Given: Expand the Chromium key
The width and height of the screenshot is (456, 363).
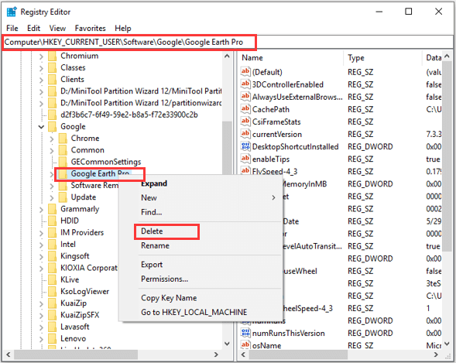Looking at the screenshot, I should [x=41, y=56].
